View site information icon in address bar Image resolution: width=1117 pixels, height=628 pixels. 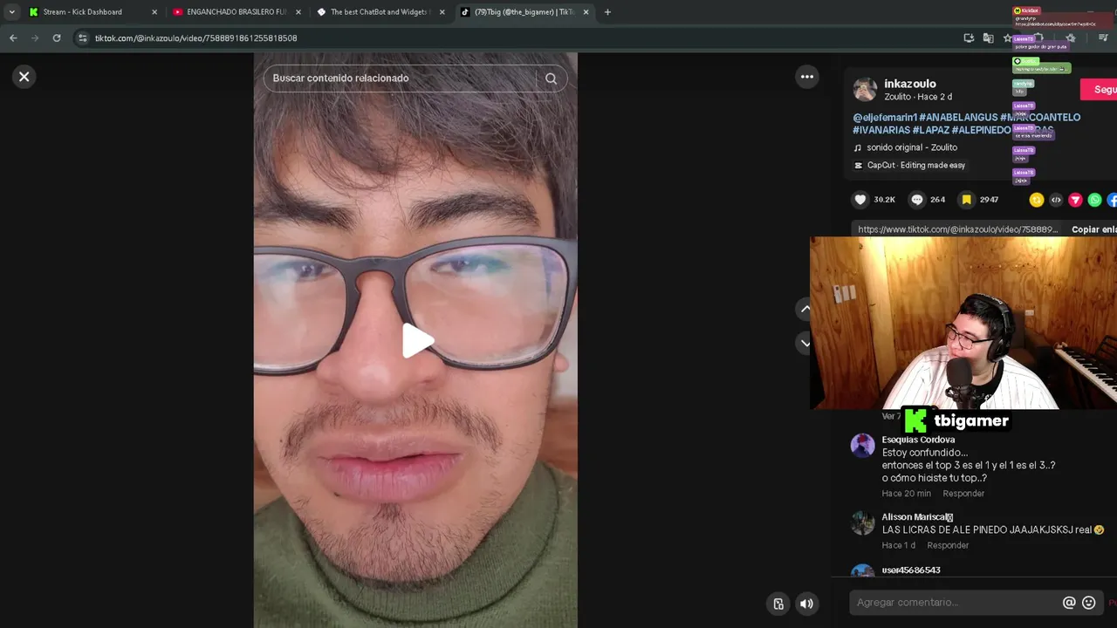(83, 38)
